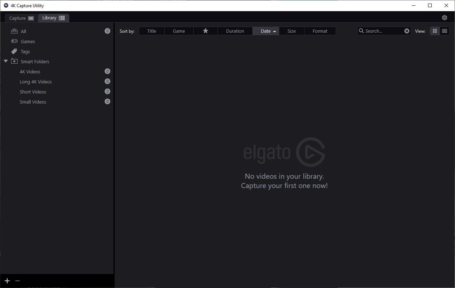This screenshot has height=288, width=455.
Task: Focus the Search input field
Action: [x=383, y=31]
